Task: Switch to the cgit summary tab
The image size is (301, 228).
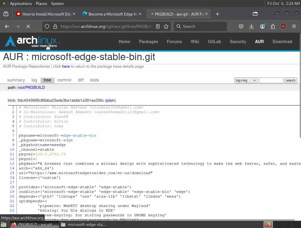Action: click(x=16, y=80)
